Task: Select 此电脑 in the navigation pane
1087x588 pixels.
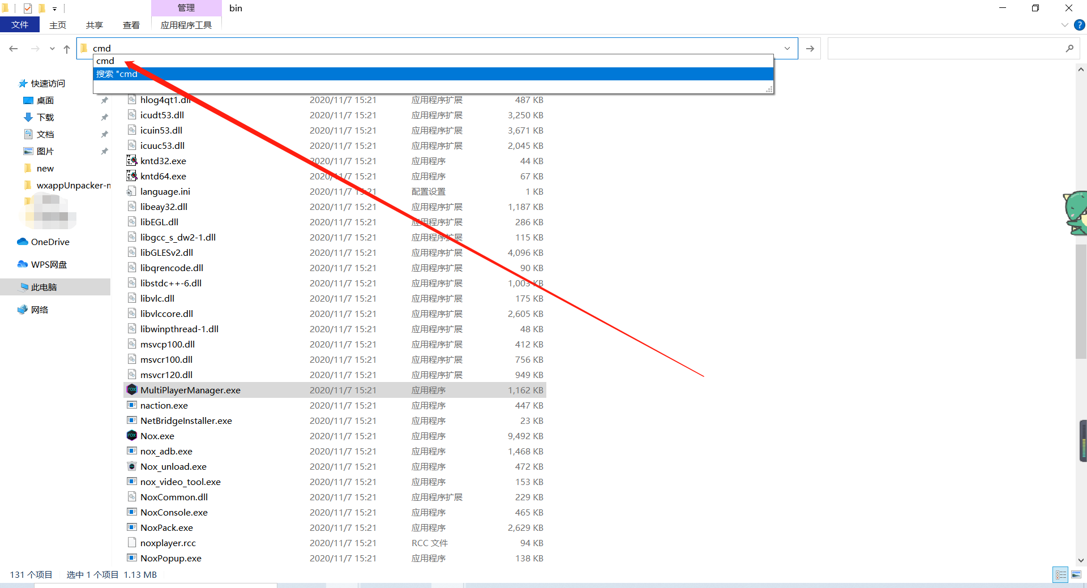Action: [x=44, y=287]
